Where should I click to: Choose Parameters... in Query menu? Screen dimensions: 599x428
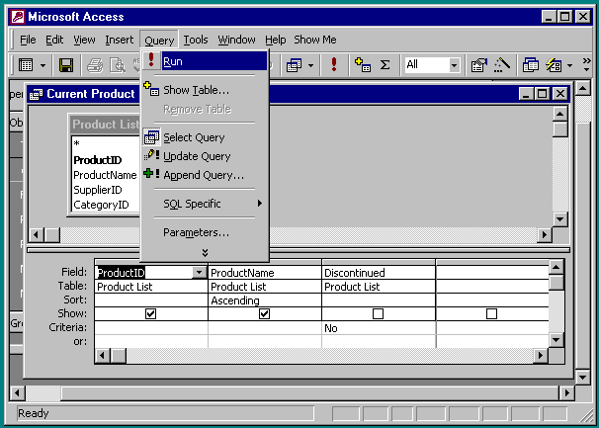(x=205, y=232)
